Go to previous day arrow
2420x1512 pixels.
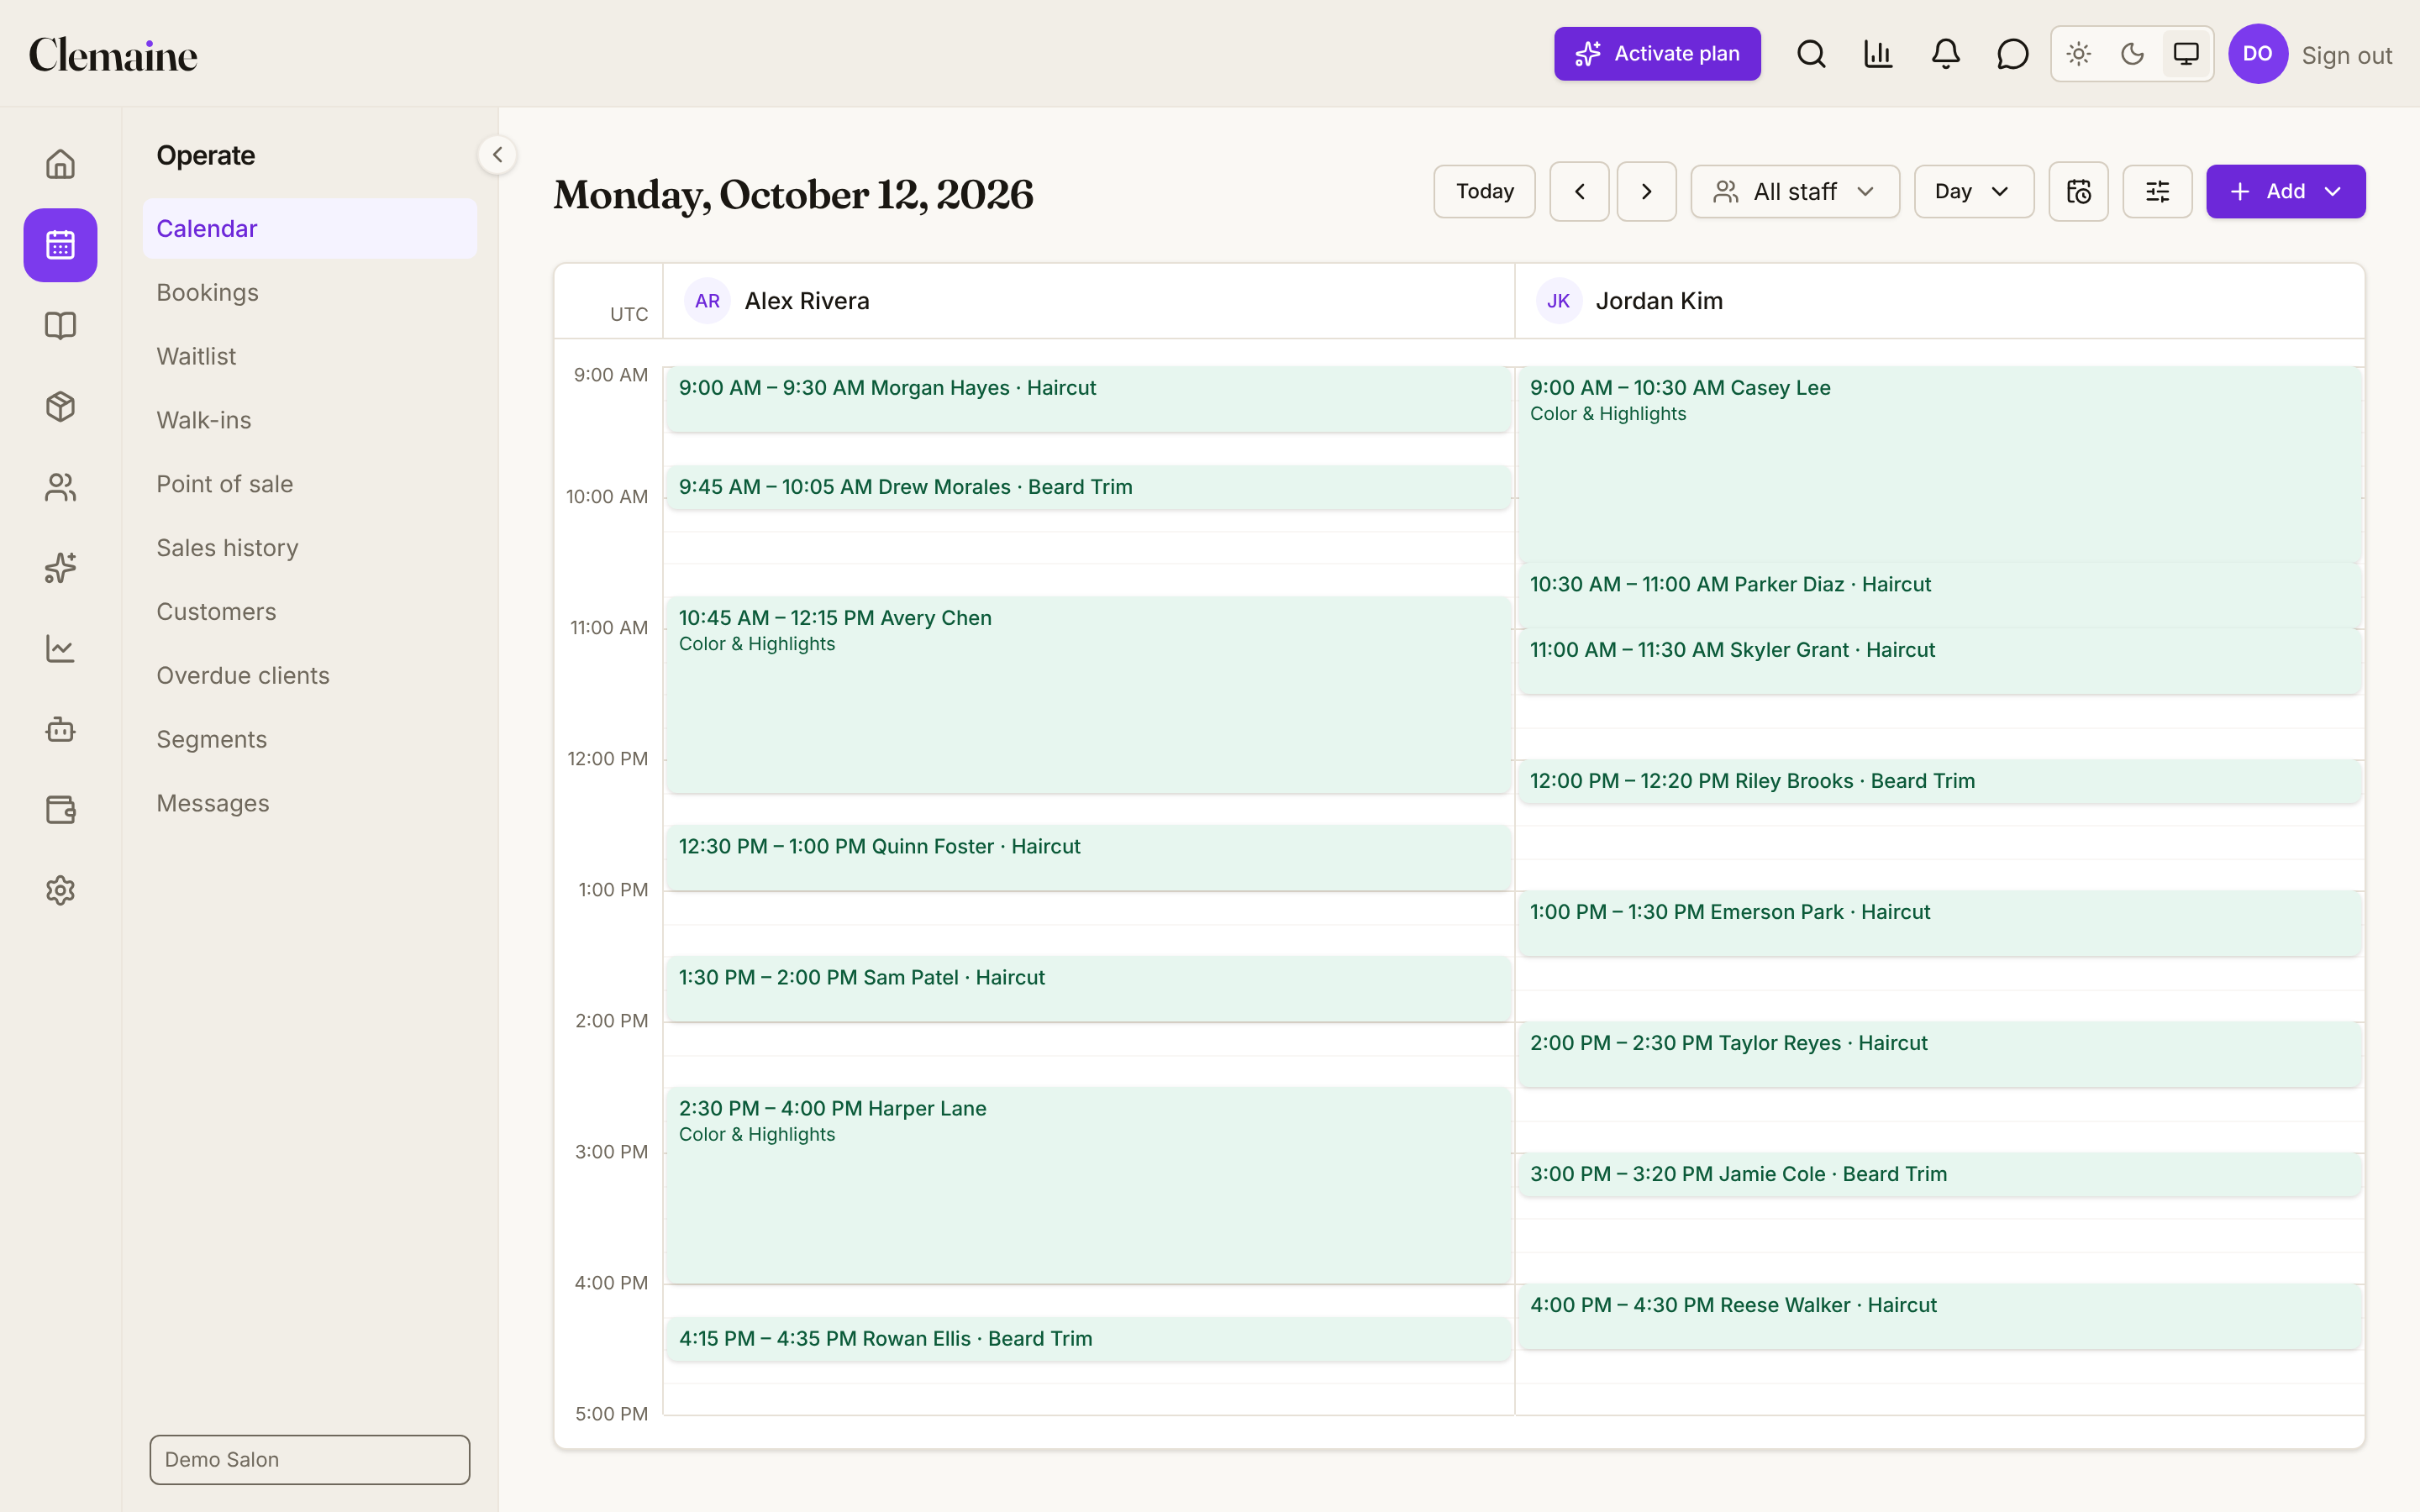[1579, 191]
